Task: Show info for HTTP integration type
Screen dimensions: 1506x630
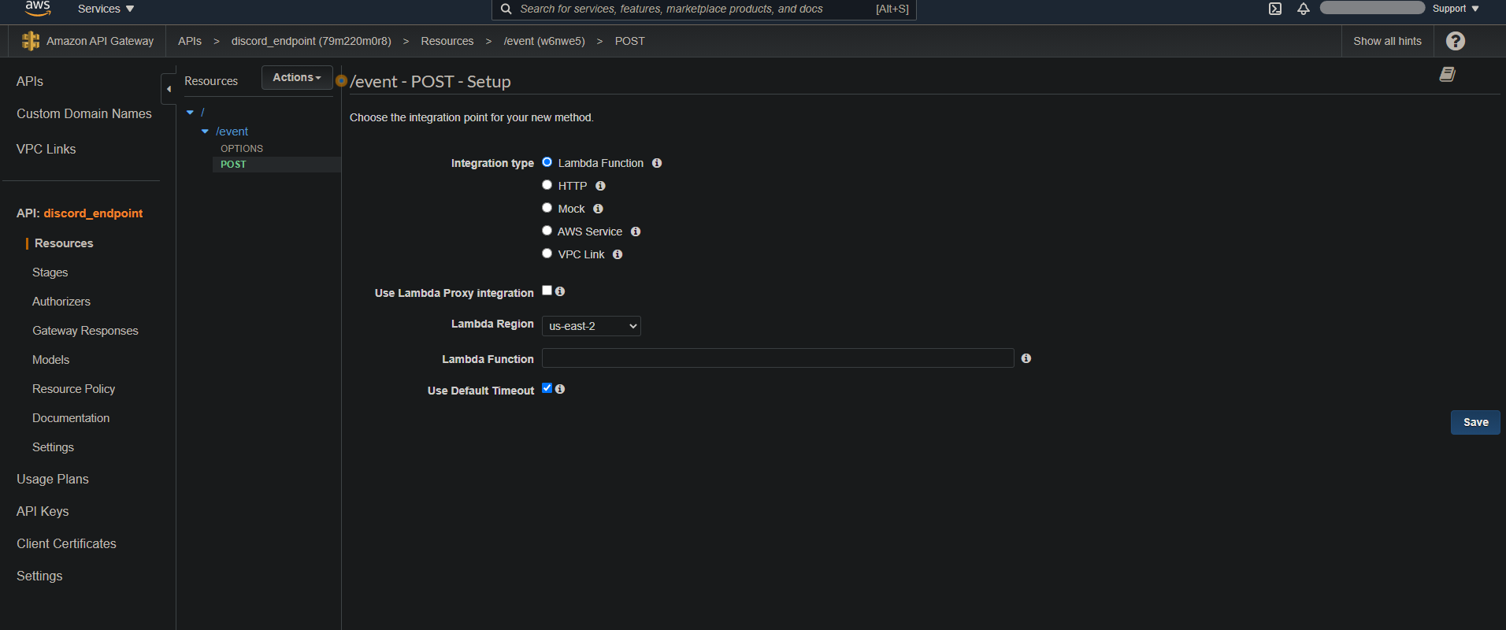Action: click(600, 186)
